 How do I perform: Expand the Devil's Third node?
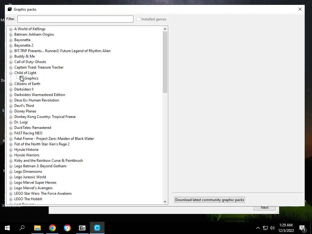[11, 106]
